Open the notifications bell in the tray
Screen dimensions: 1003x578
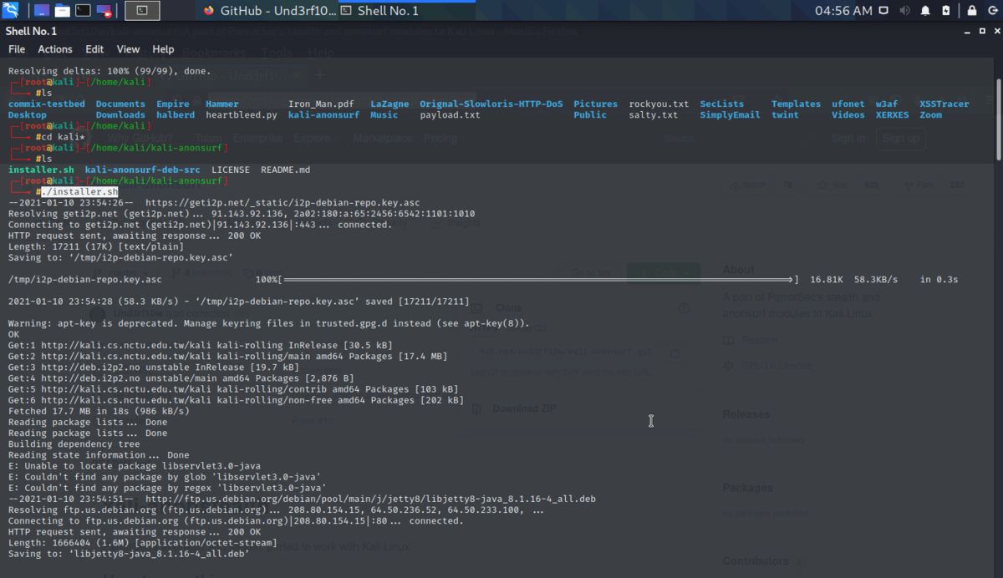pos(925,11)
